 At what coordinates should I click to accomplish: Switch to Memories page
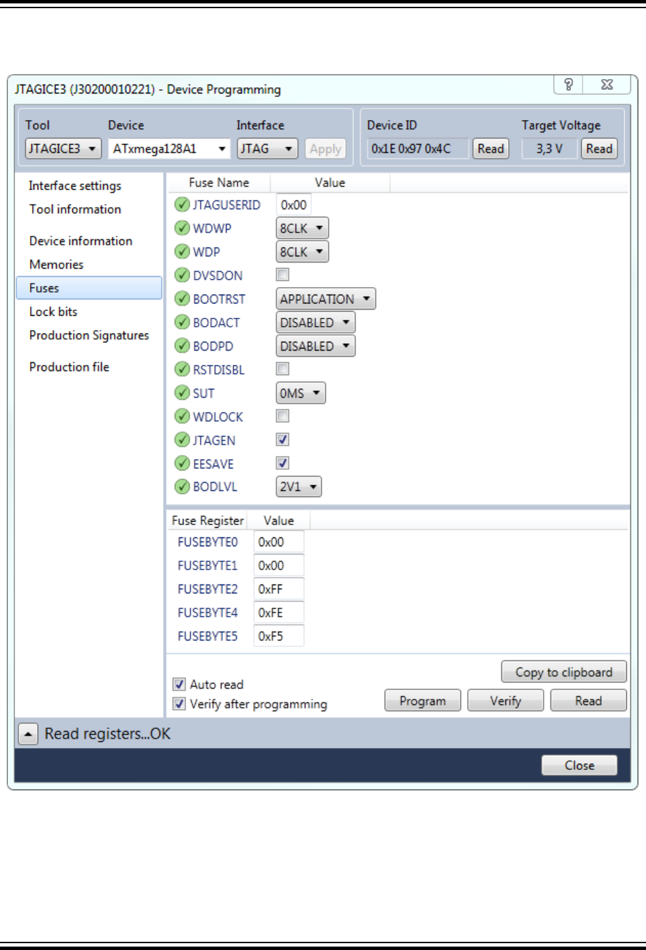tap(56, 265)
